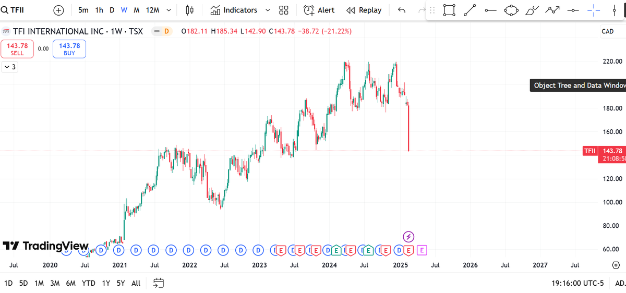Open the Go to date calendar icon
The image size is (626, 293).
coord(159,283)
